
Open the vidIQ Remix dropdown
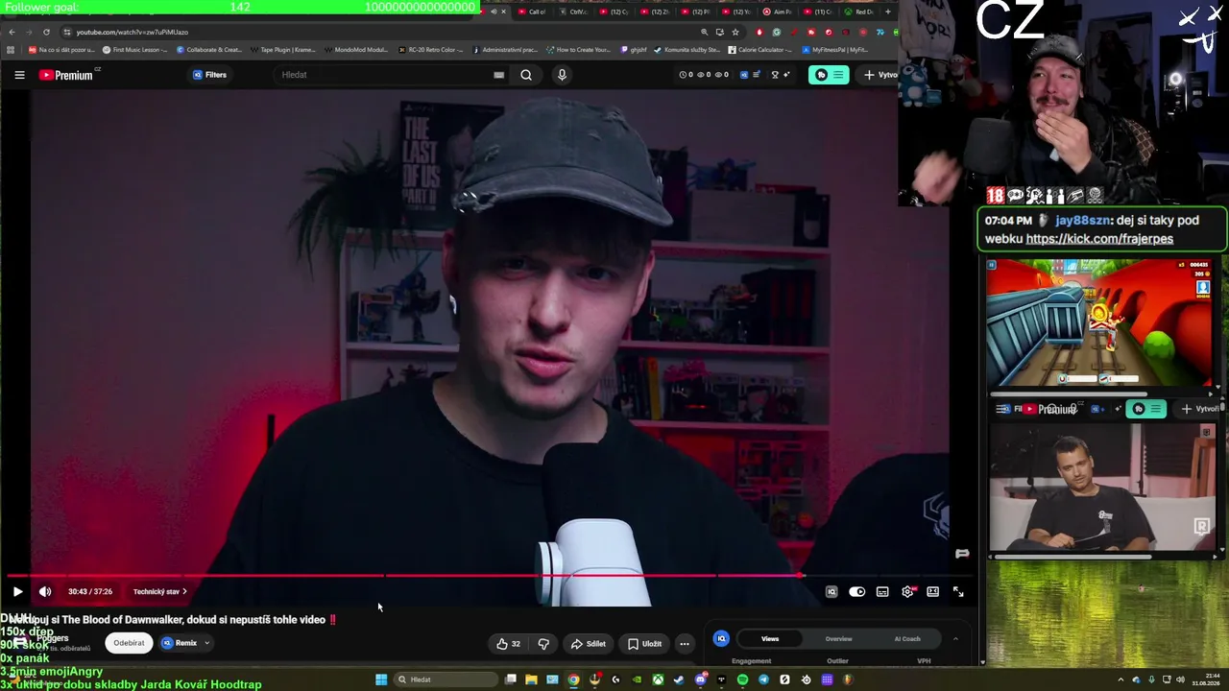185,643
